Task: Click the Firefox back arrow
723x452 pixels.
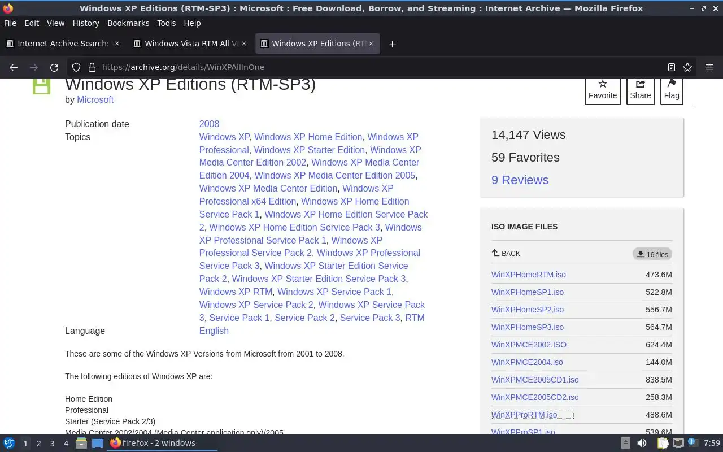Action: tap(14, 67)
